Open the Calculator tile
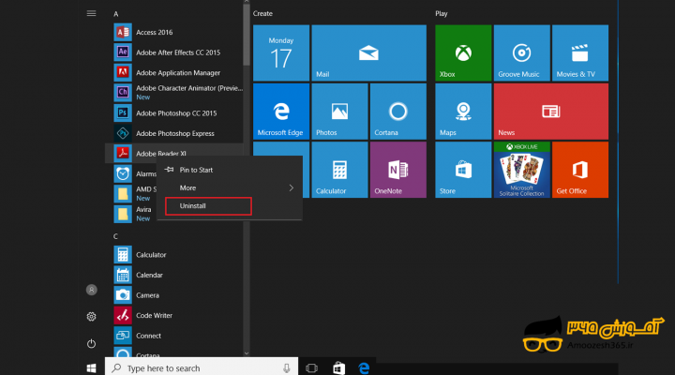The height and width of the screenshot is (375, 675). (339, 170)
